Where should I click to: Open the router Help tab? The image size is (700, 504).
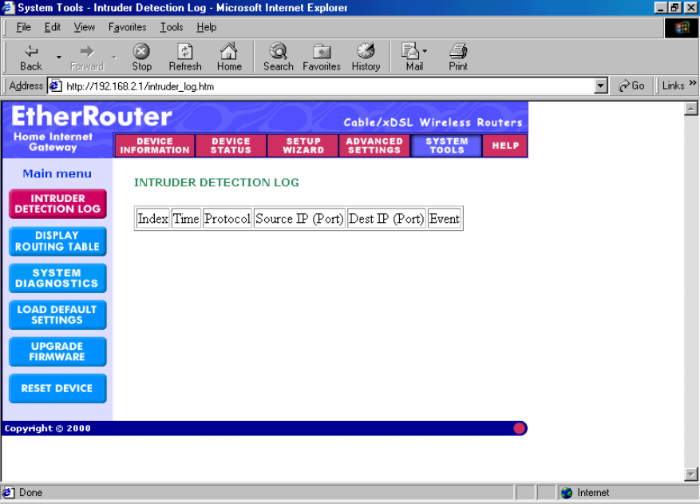click(x=505, y=145)
